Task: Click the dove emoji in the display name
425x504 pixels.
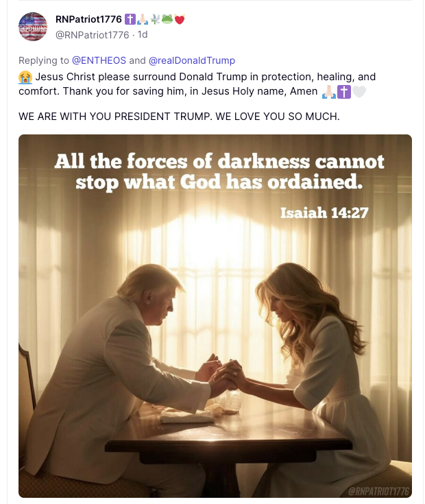Action: coord(155,19)
